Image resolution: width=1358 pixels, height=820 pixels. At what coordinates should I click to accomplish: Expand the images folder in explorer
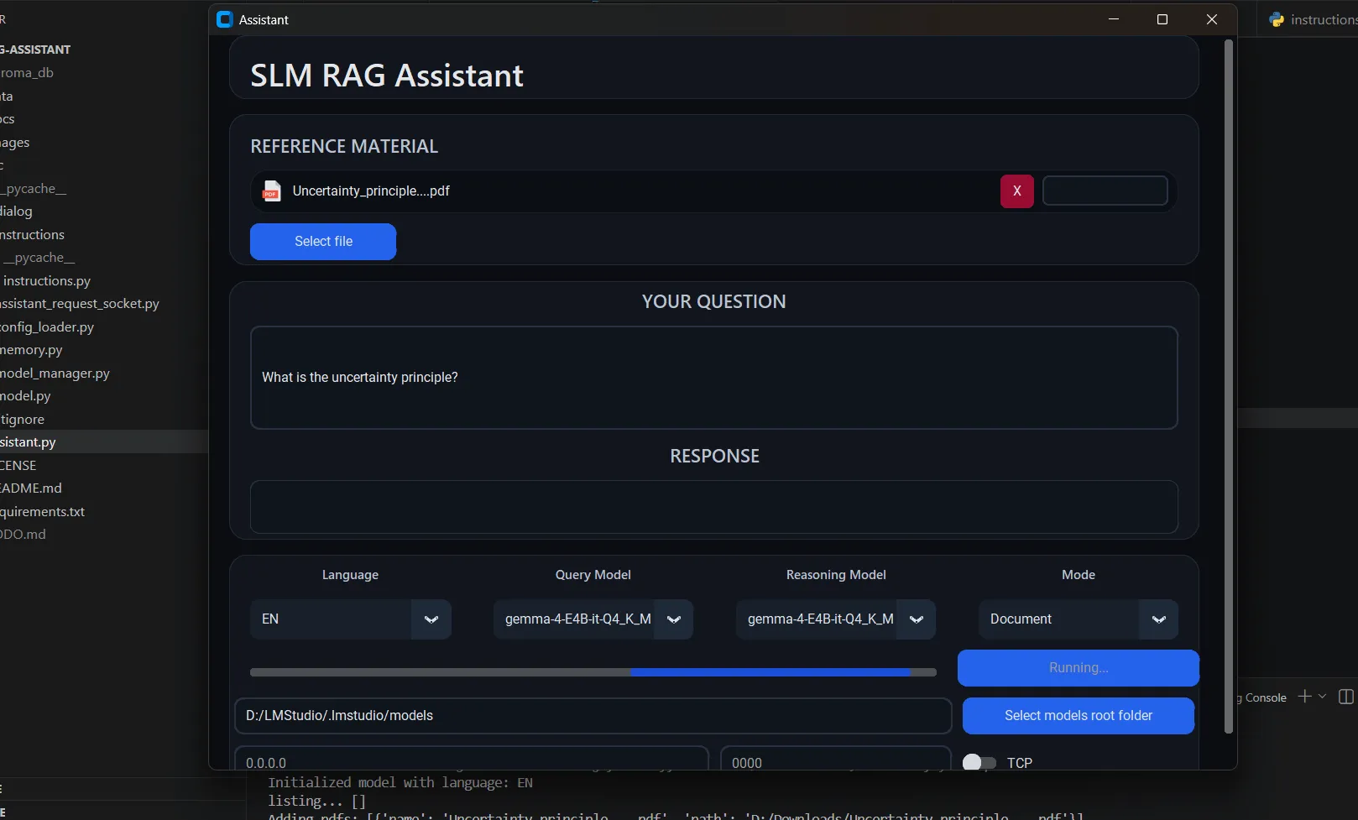pos(15,143)
